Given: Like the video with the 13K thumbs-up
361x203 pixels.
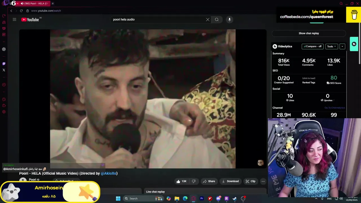Looking at the screenshot, I should [181, 181].
